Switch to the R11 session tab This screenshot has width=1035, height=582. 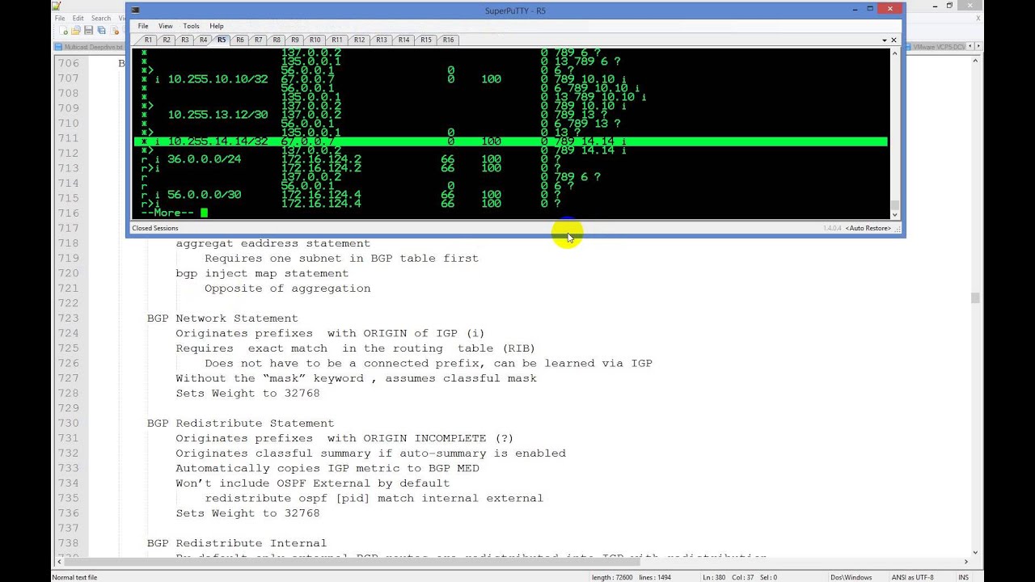(x=336, y=40)
